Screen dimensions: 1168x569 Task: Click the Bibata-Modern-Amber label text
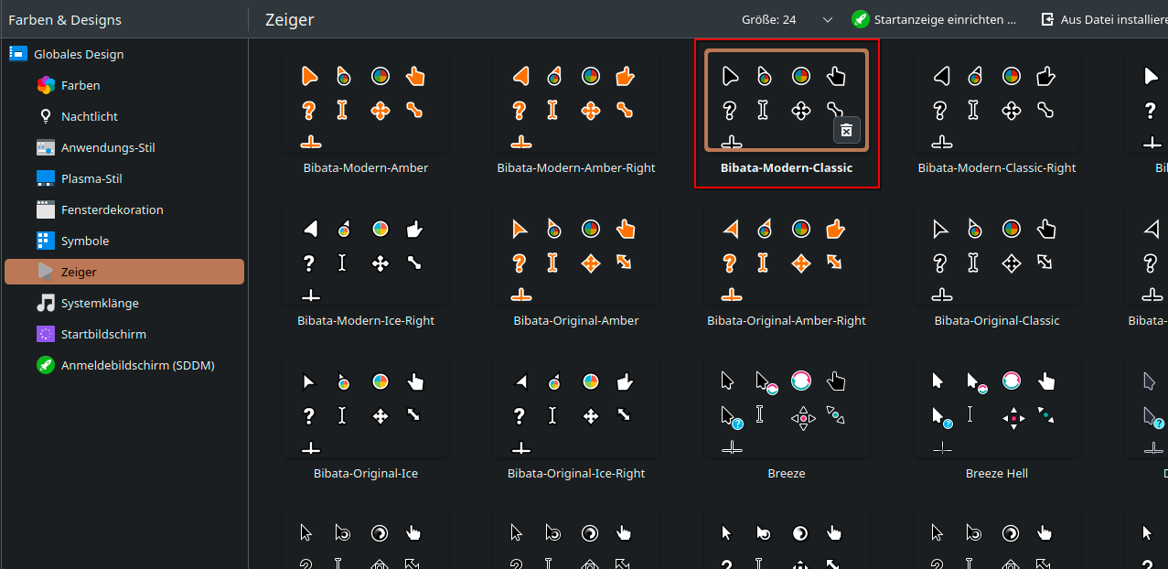(366, 168)
